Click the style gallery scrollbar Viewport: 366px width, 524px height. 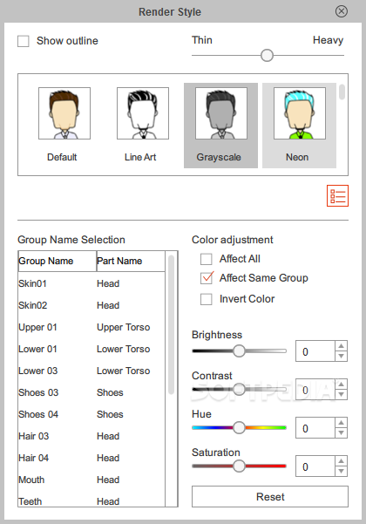tap(342, 92)
